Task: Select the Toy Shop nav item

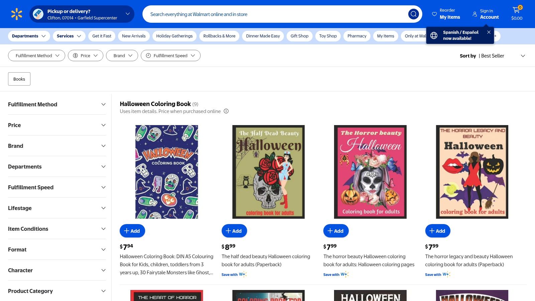Action: [x=328, y=36]
